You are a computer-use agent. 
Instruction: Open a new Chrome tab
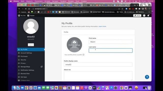coord(141,5)
